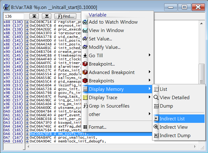Image resolution: width=208 pixels, height=153 pixels.
Task: Select Indirect List from the submenu
Action: coord(172,119)
